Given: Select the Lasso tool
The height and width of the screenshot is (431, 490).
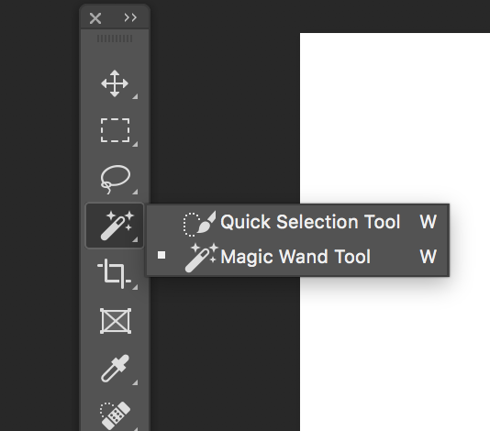Looking at the screenshot, I should 116,179.
